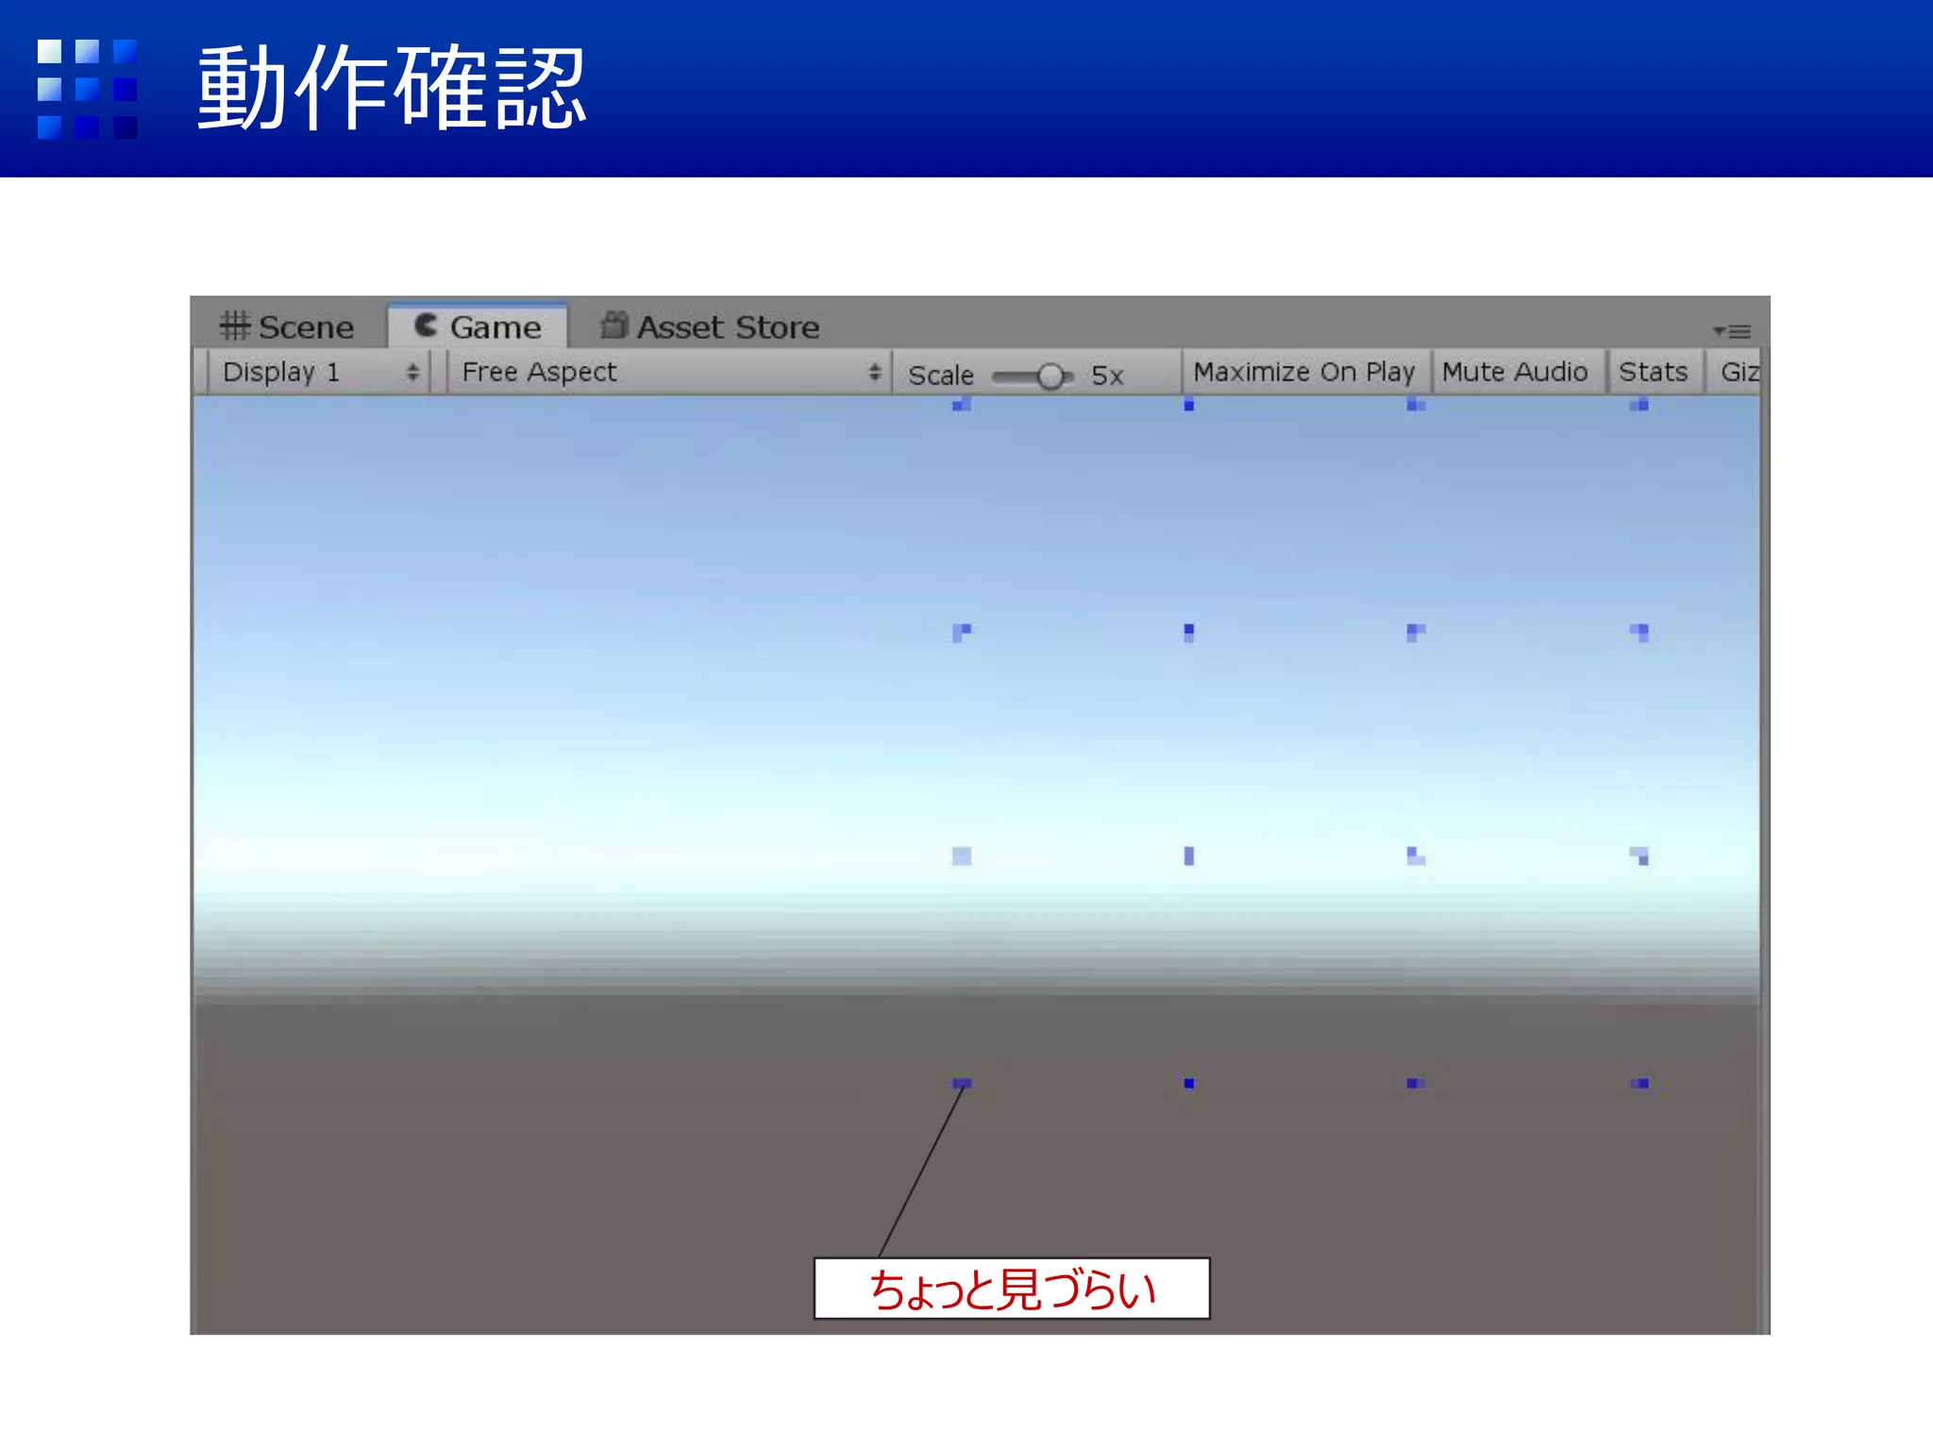Open the Asset Store tab
This screenshot has height=1450, width=1933.
coord(710,327)
